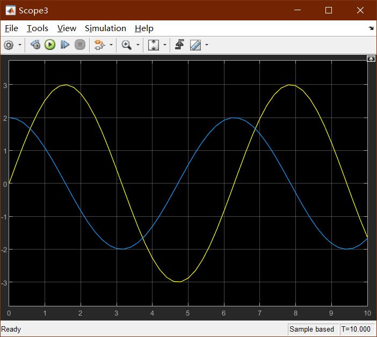The image size is (377, 337).
Task: Expand the dropdown beside Highlight Block icon
Action: click(x=111, y=45)
